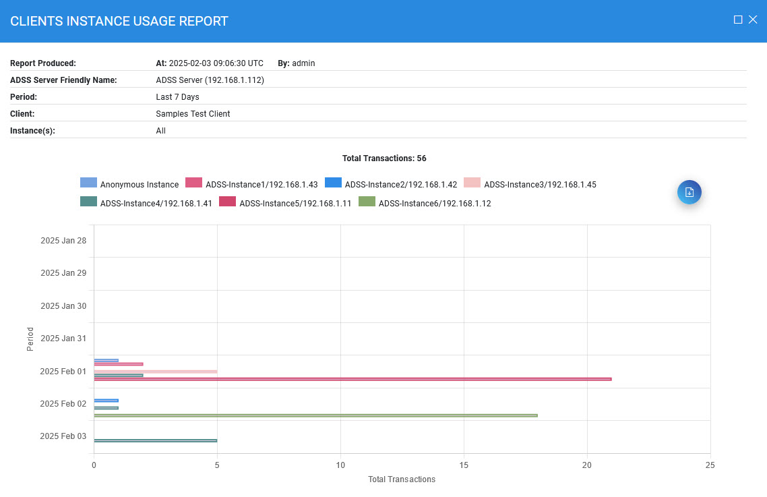
Task: Click the blue download report icon
Action: (x=689, y=192)
